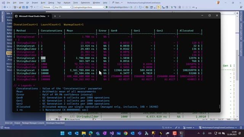Open Microsoft Edge from the taskbar
This screenshot has height=137, width=244.
click(91, 133)
